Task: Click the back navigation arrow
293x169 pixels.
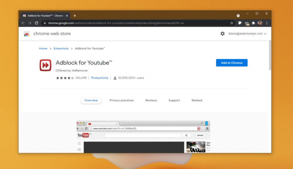Action: [x=23, y=23]
